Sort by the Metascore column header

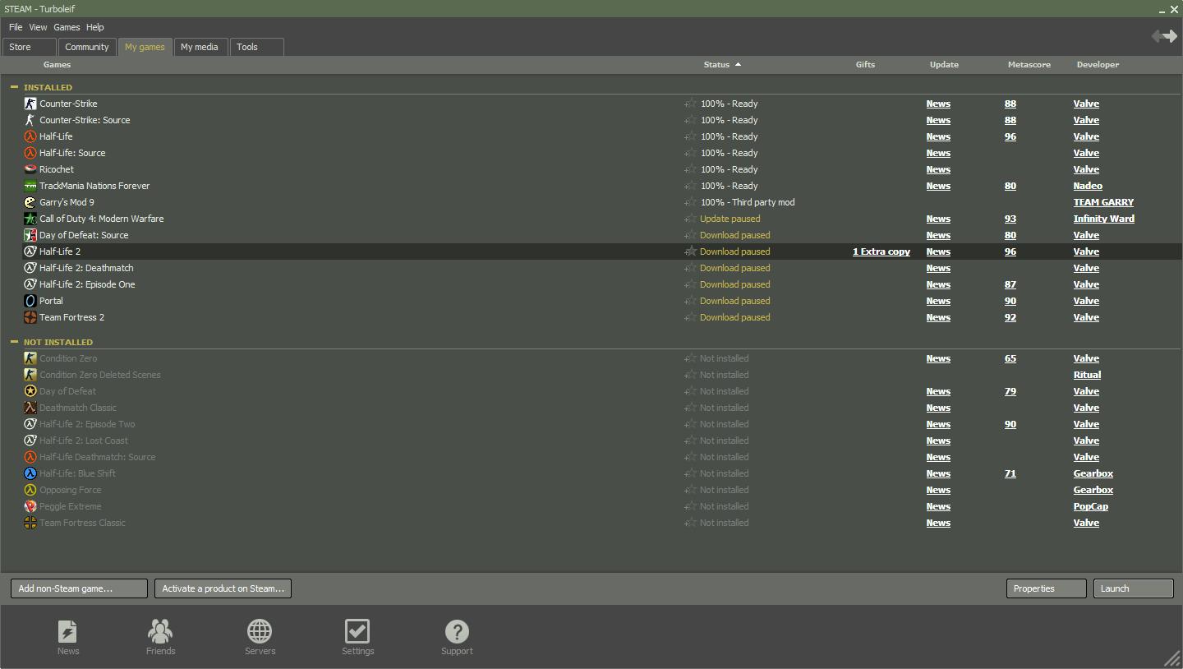point(1029,64)
